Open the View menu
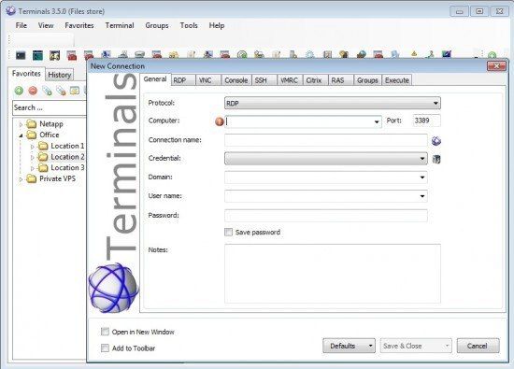514x369 pixels. (x=46, y=25)
